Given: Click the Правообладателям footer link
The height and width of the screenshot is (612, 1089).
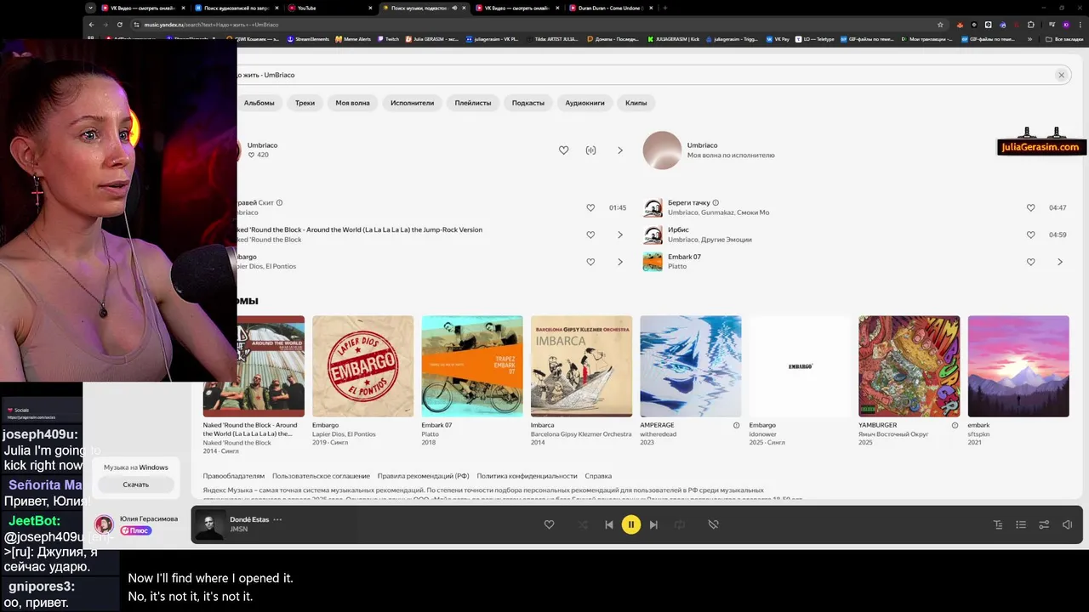Looking at the screenshot, I should point(234,476).
